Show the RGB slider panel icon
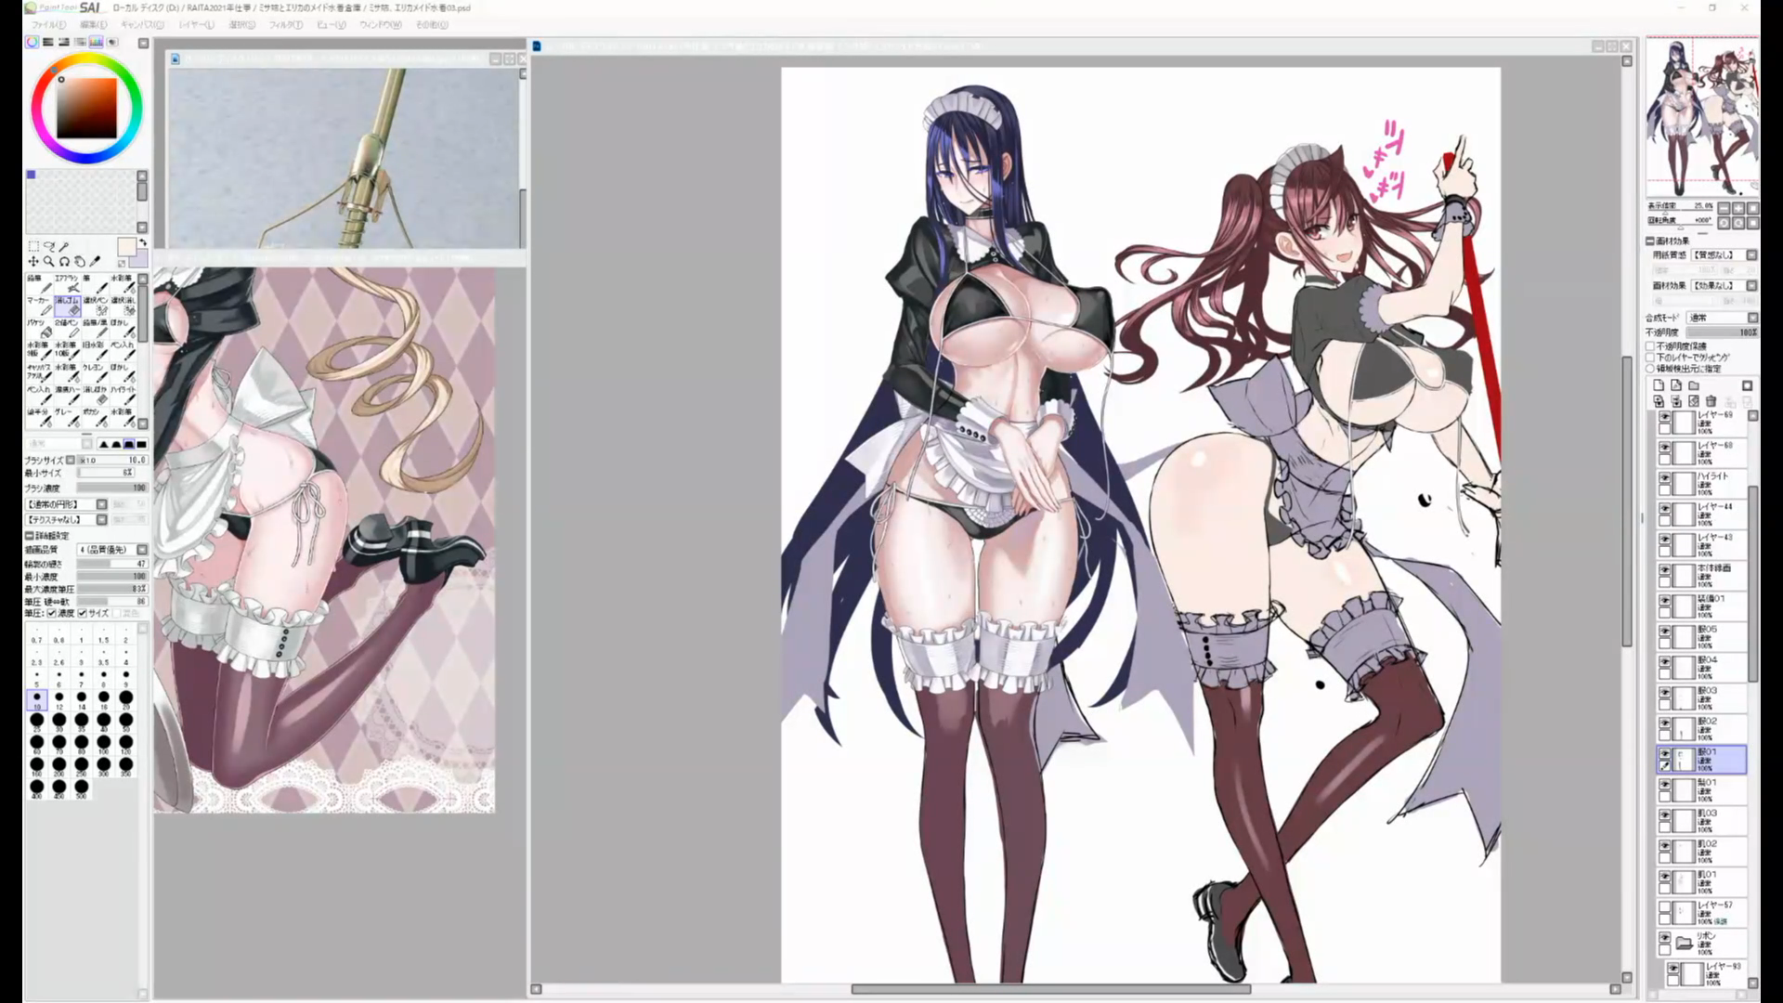The height and width of the screenshot is (1003, 1783). tap(48, 42)
